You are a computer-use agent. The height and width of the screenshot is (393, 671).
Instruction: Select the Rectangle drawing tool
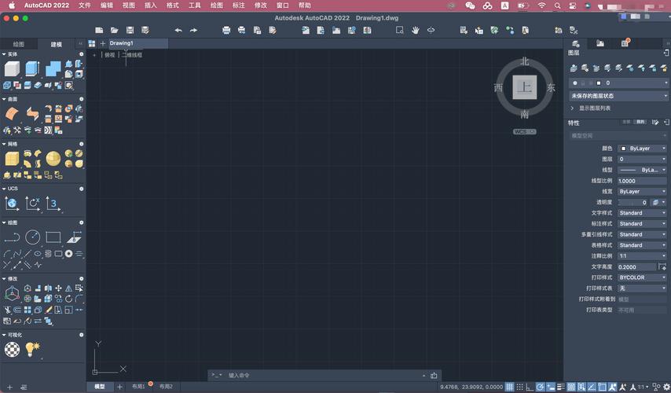point(53,237)
